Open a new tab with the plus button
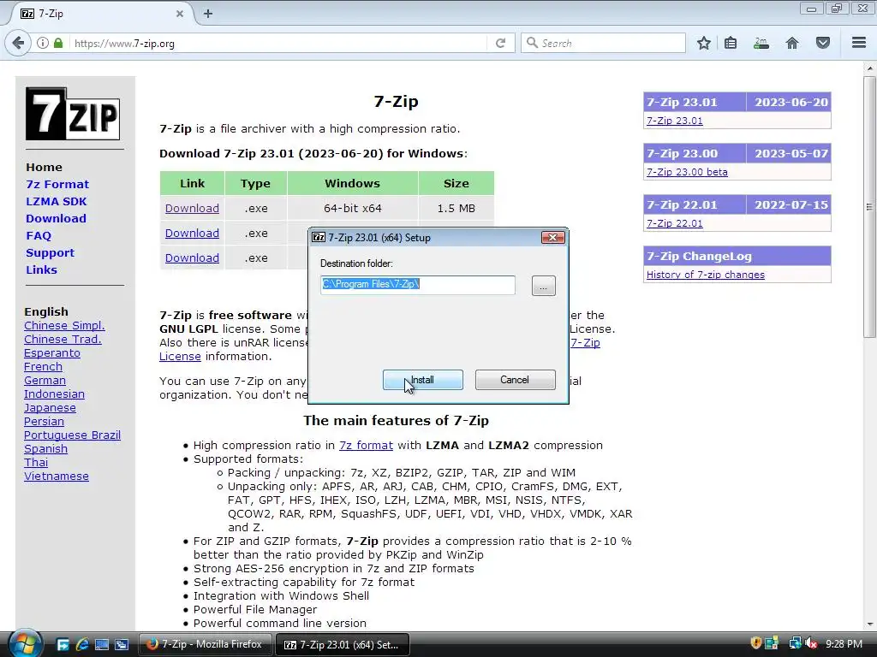Viewport: 877px width, 657px height. 208,14
